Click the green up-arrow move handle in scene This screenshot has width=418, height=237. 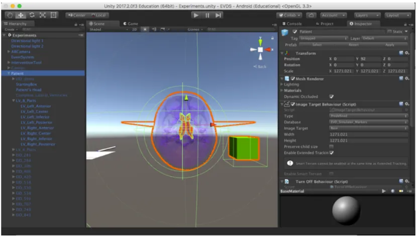pos(186,98)
